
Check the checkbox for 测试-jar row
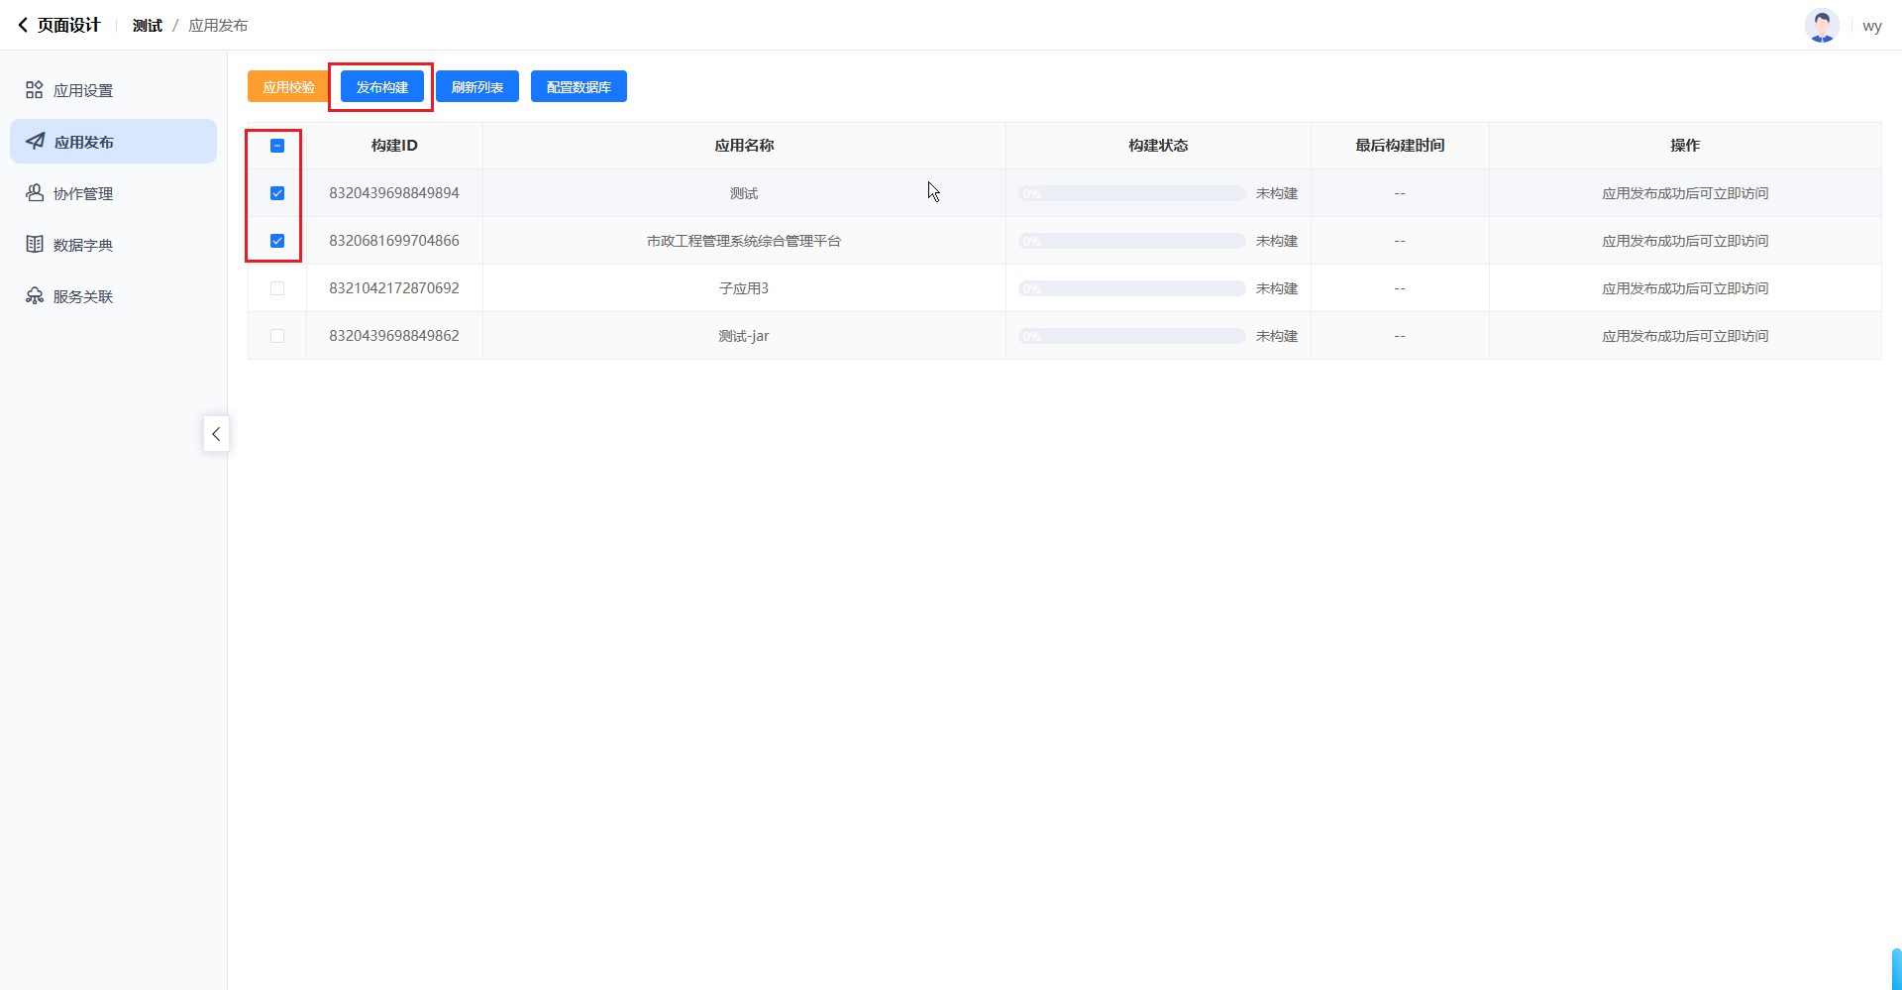pyautogui.click(x=277, y=336)
